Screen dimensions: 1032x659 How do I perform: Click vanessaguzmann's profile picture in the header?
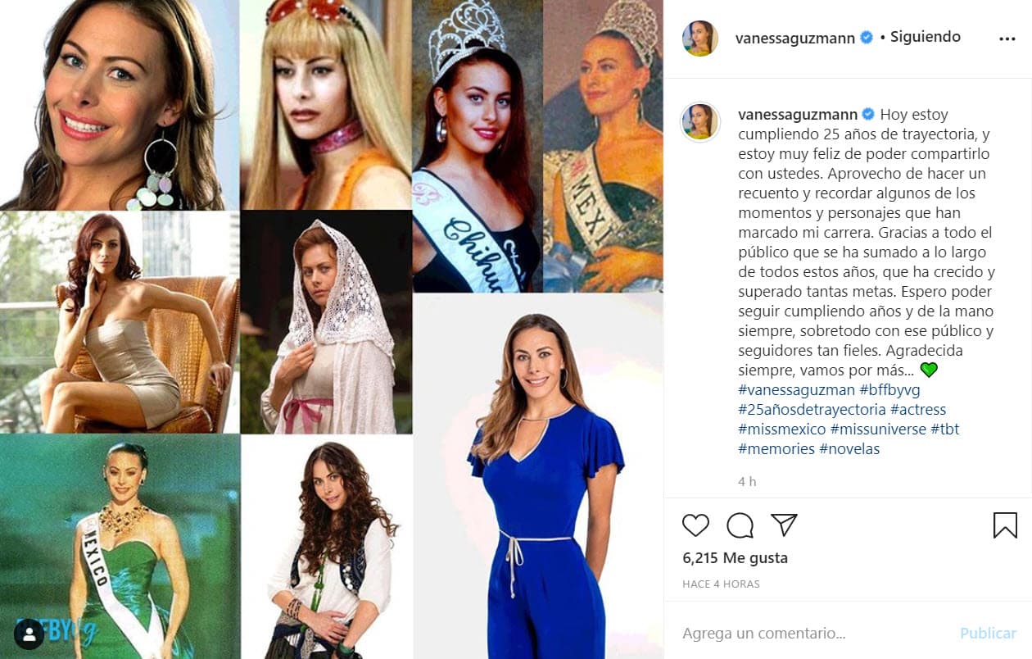(700, 36)
